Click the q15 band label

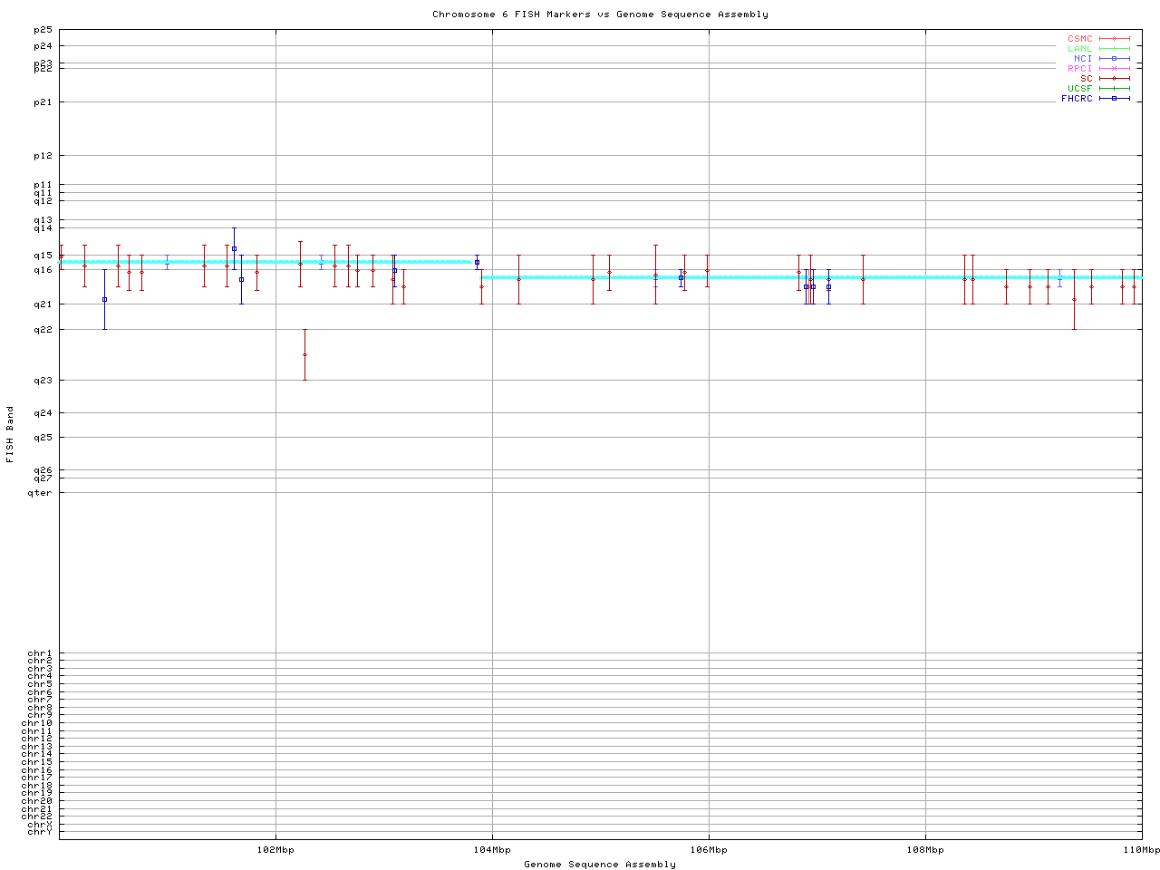click(x=43, y=256)
